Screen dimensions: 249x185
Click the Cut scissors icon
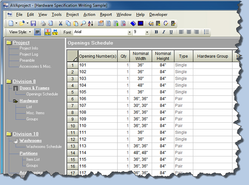(x=61, y=23)
